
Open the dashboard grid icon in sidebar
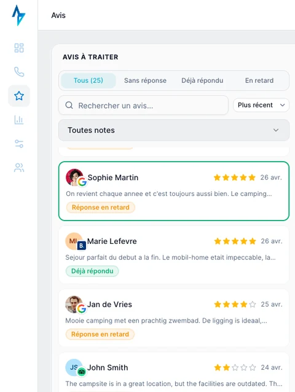coord(19,48)
